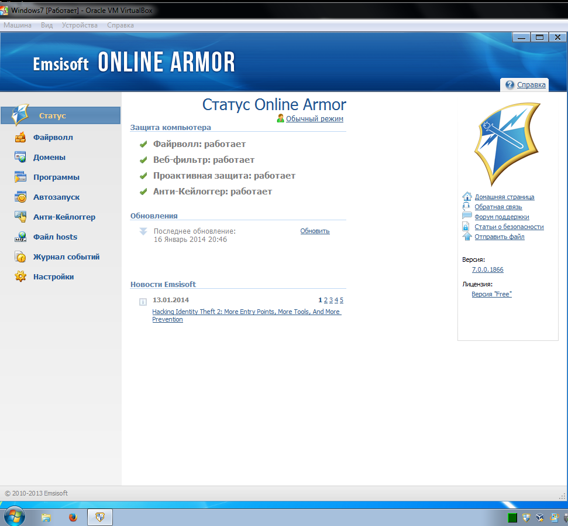Open the Статус section in the sidebar
Viewport: 568px width, 526px height.
[x=60, y=115]
